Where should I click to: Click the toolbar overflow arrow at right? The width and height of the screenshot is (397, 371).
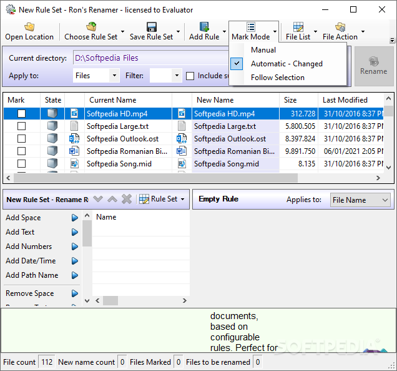pyautogui.click(x=392, y=40)
